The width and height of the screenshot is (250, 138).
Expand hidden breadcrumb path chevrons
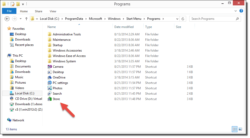[37, 19]
